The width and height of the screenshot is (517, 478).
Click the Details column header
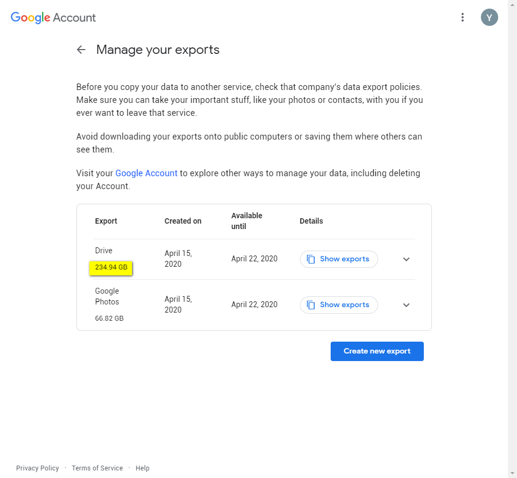(311, 221)
